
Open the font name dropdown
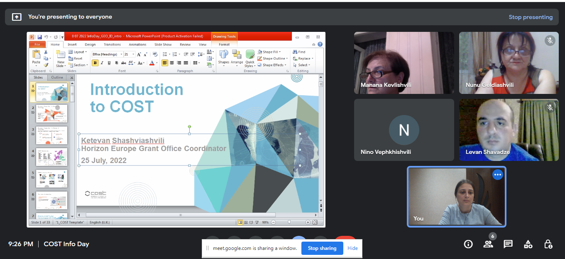121,54
